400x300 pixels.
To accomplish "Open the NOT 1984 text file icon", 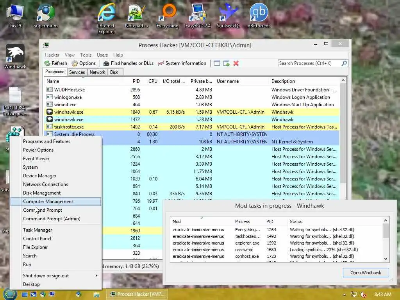I will pyautogui.click(x=15, y=101).
